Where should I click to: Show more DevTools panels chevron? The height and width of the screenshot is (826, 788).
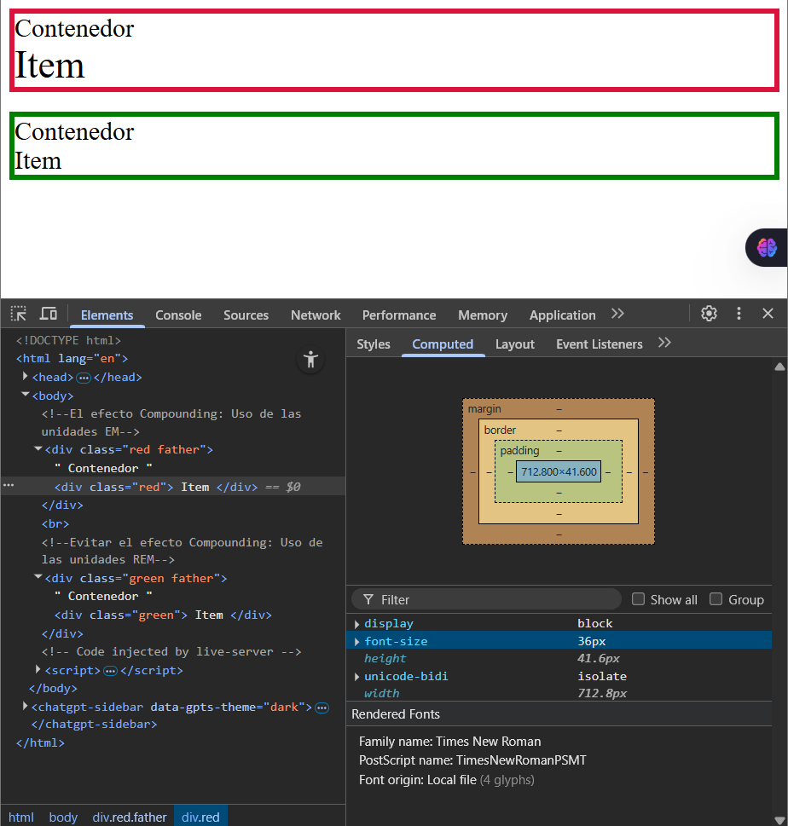(617, 314)
